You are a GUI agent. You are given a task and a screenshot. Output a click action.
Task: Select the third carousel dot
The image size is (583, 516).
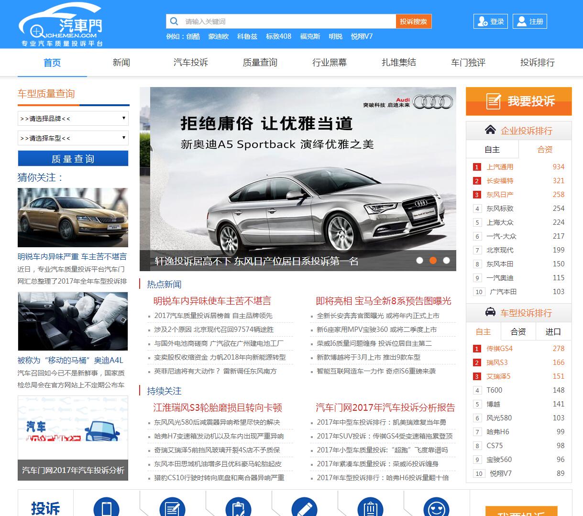coord(446,261)
